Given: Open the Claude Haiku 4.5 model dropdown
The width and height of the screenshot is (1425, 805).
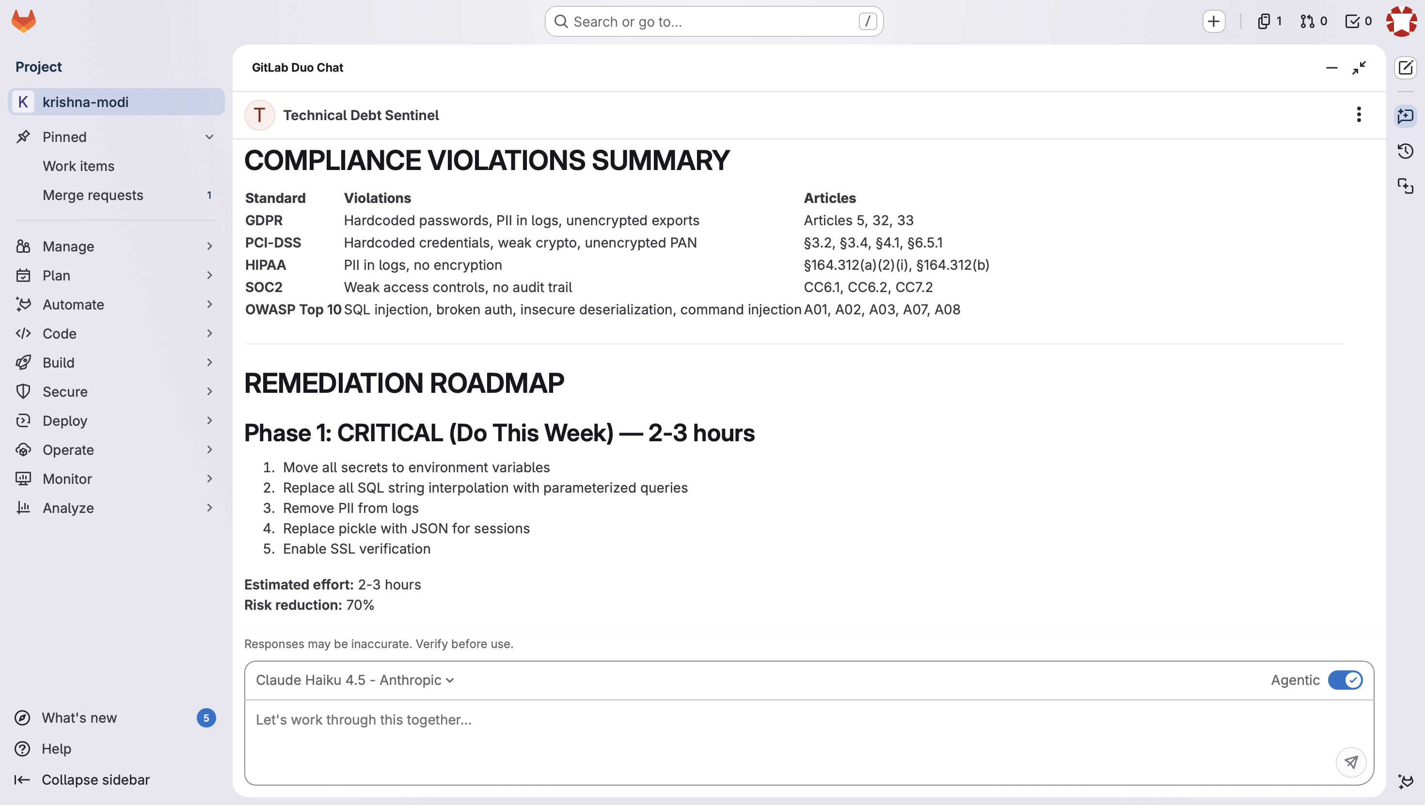Looking at the screenshot, I should [x=355, y=680].
